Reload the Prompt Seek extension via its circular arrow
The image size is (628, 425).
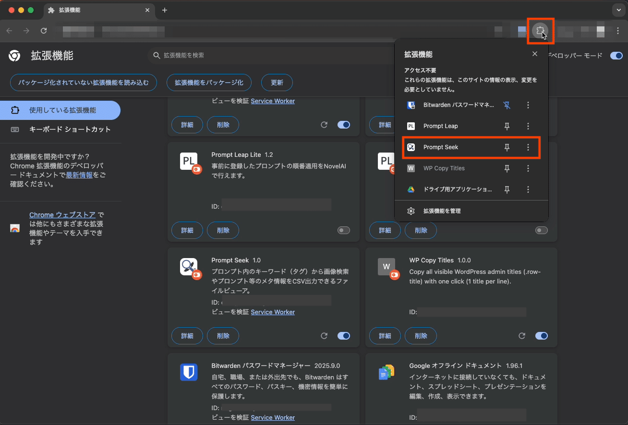point(324,336)
